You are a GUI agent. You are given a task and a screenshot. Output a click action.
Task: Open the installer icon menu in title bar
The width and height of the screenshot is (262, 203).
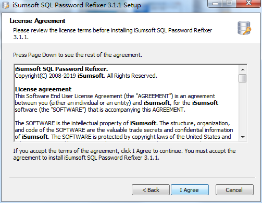[x=5, y=5]
